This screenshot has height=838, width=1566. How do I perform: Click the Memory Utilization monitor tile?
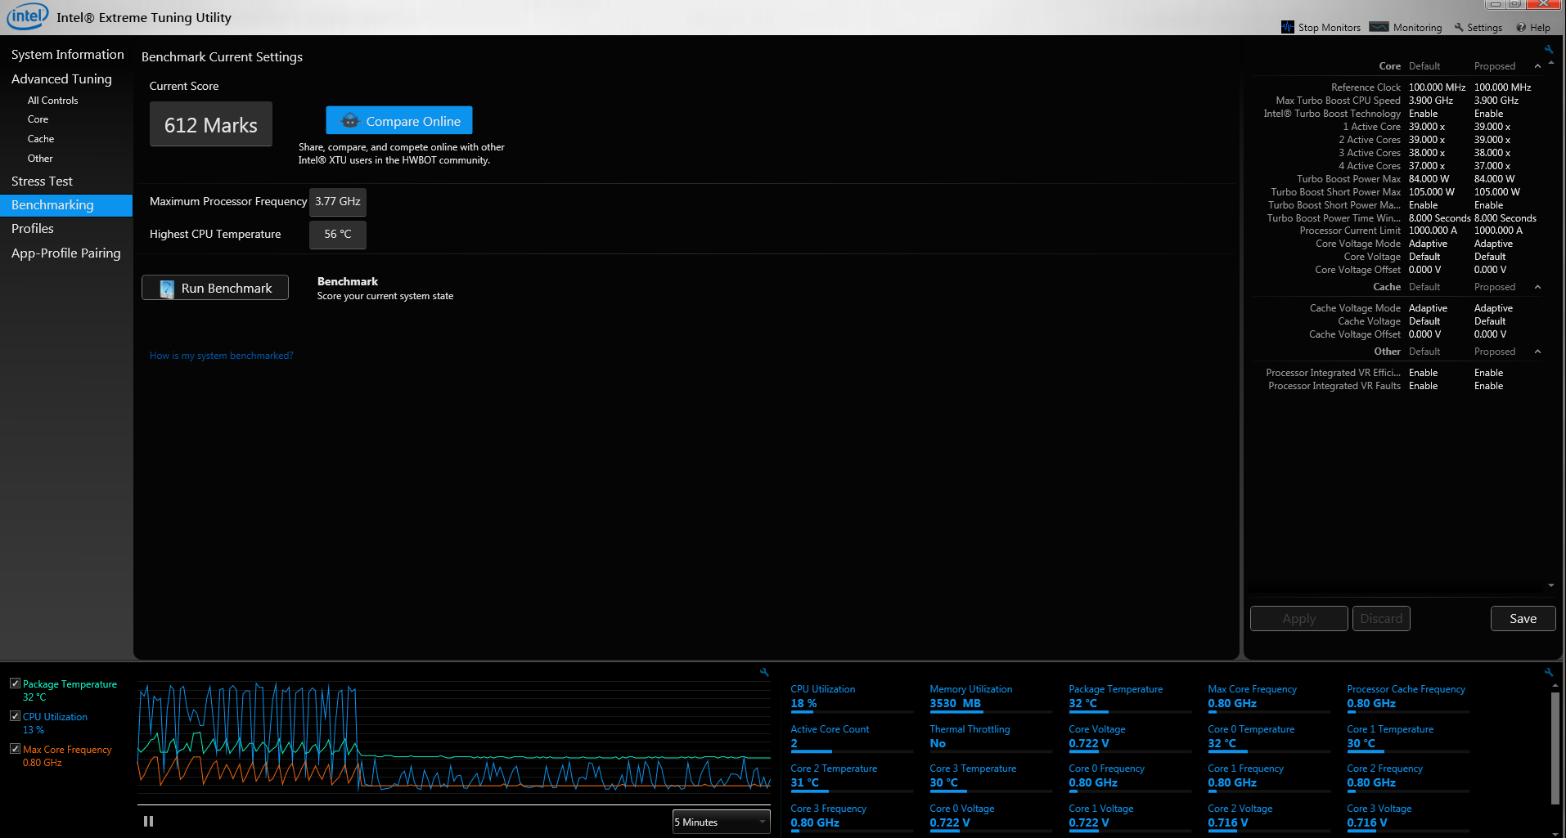[990, 697]
